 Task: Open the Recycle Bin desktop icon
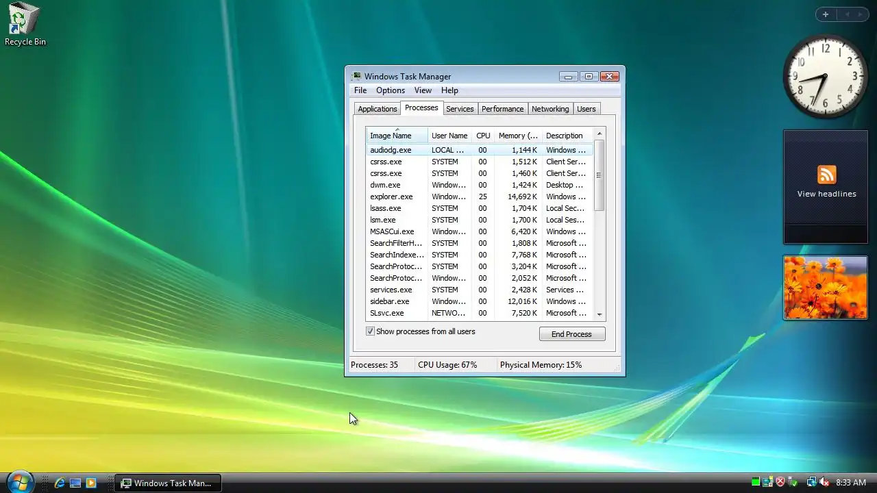(25, 25)
